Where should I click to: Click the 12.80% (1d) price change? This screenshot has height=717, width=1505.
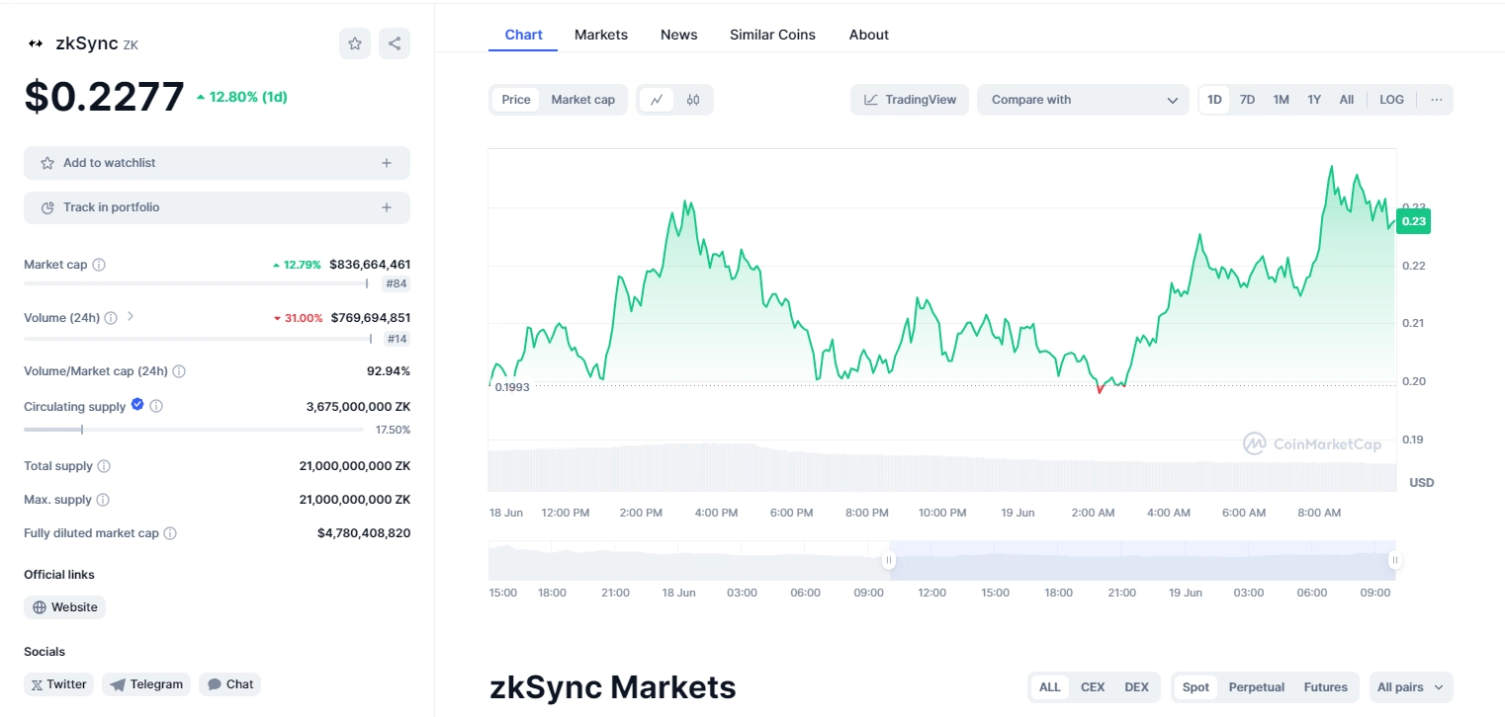pos(242,97)
